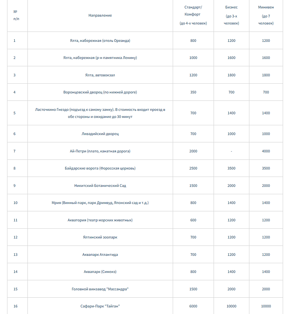Click "Ялта, автовокзал" destination cell
This screenshot has width=285, height=314.
click(100, 75)
